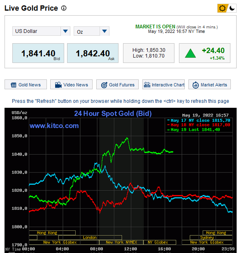Click the MARKET IS OPEN status text
237x253 pixels.
pyautogui.click(x=155, y=27)
